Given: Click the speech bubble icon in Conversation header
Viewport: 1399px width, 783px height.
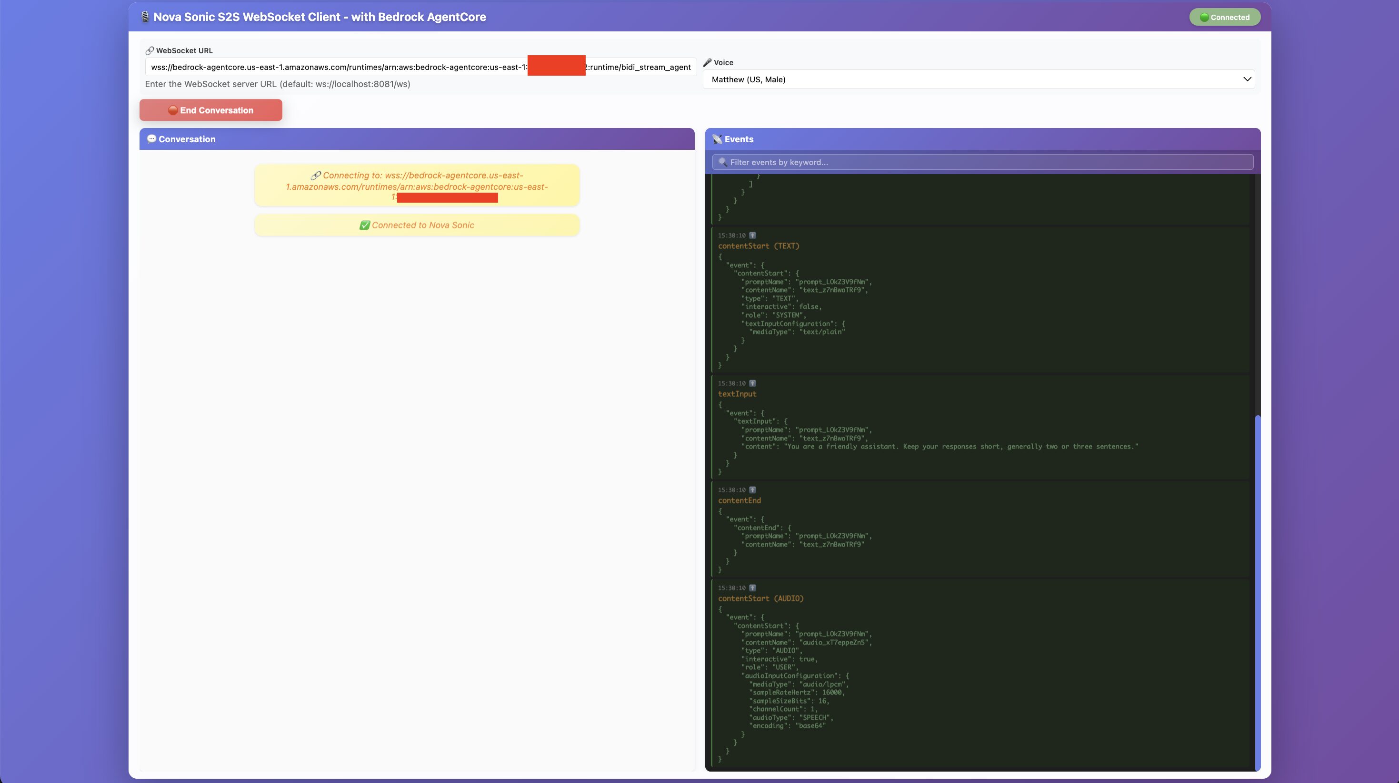Looking at the screenshot, I should pos(151,139).
